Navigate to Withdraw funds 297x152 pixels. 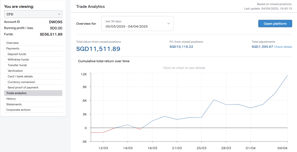(x=18, y=60)
